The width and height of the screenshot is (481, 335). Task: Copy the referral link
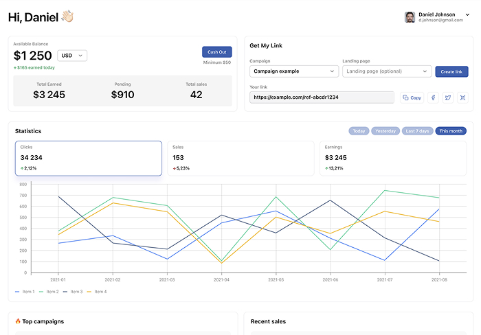point(412,97)
